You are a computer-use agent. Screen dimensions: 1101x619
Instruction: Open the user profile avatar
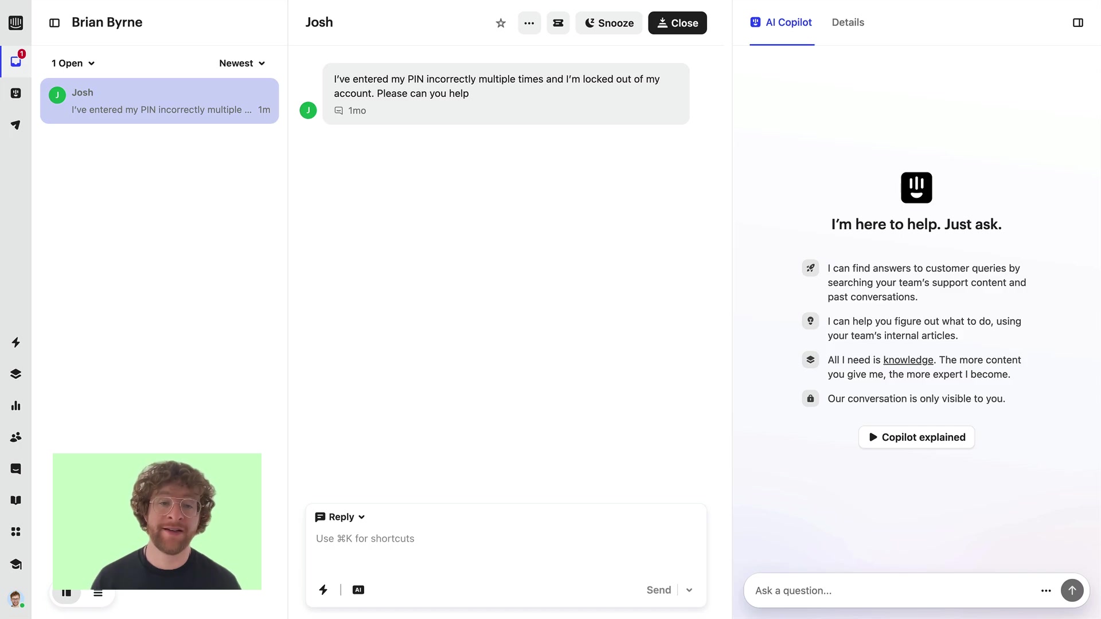[x=15, y=599]
